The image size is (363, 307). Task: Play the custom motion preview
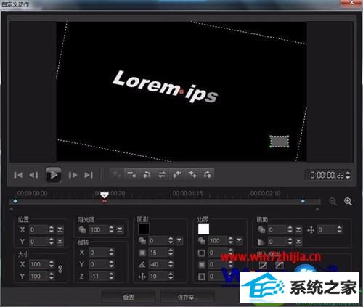54,175
